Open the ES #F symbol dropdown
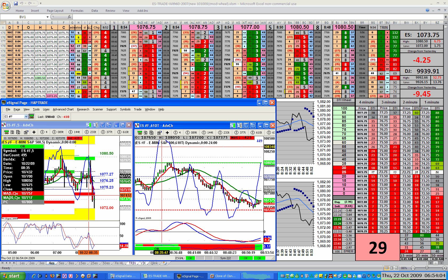 click(26, 117)
